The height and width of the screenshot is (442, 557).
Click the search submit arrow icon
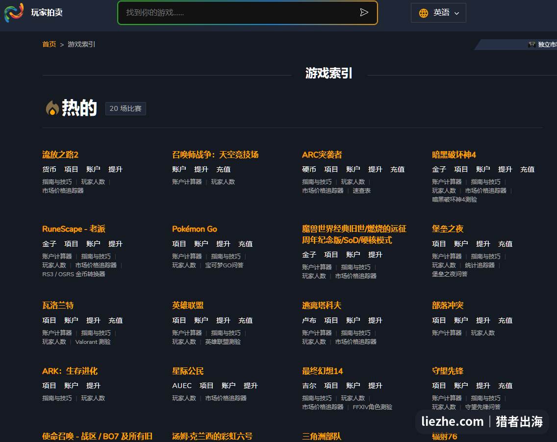pos(364,12)
